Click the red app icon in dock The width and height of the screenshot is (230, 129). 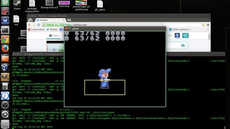tap(5, 11)
